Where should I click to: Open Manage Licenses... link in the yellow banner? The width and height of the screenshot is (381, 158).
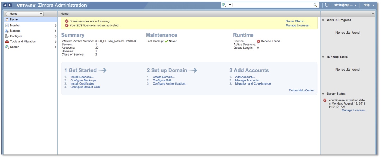298,26
